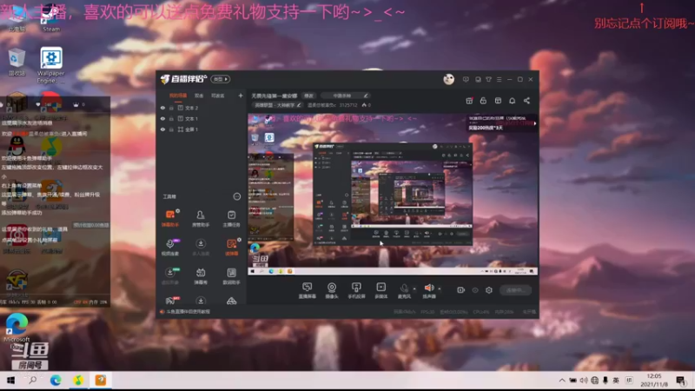The image size is (695, 391).
Task: Edit the stream notice pill with pencil
Action: click(x=345, y=96)
